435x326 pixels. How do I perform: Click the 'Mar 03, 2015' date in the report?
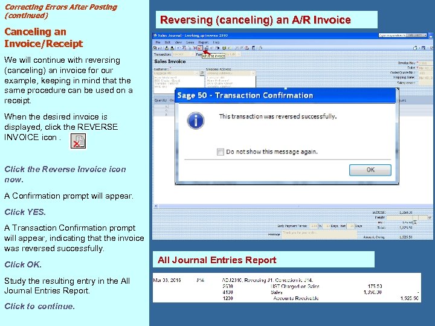[167, 280]
